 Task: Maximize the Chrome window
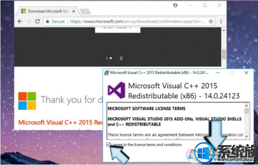click(205, 6)
